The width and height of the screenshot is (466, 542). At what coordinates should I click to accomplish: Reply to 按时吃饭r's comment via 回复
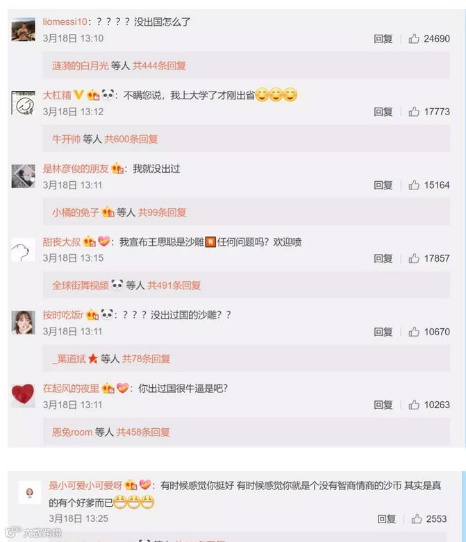[x=383, y=332]
